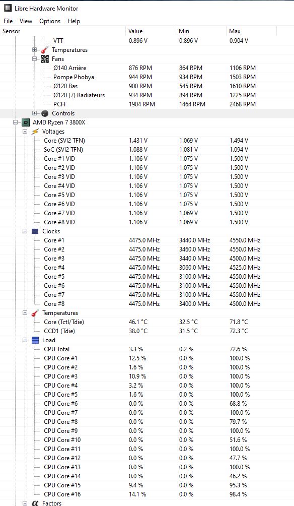Collapse the Load node

coord(25,340)
